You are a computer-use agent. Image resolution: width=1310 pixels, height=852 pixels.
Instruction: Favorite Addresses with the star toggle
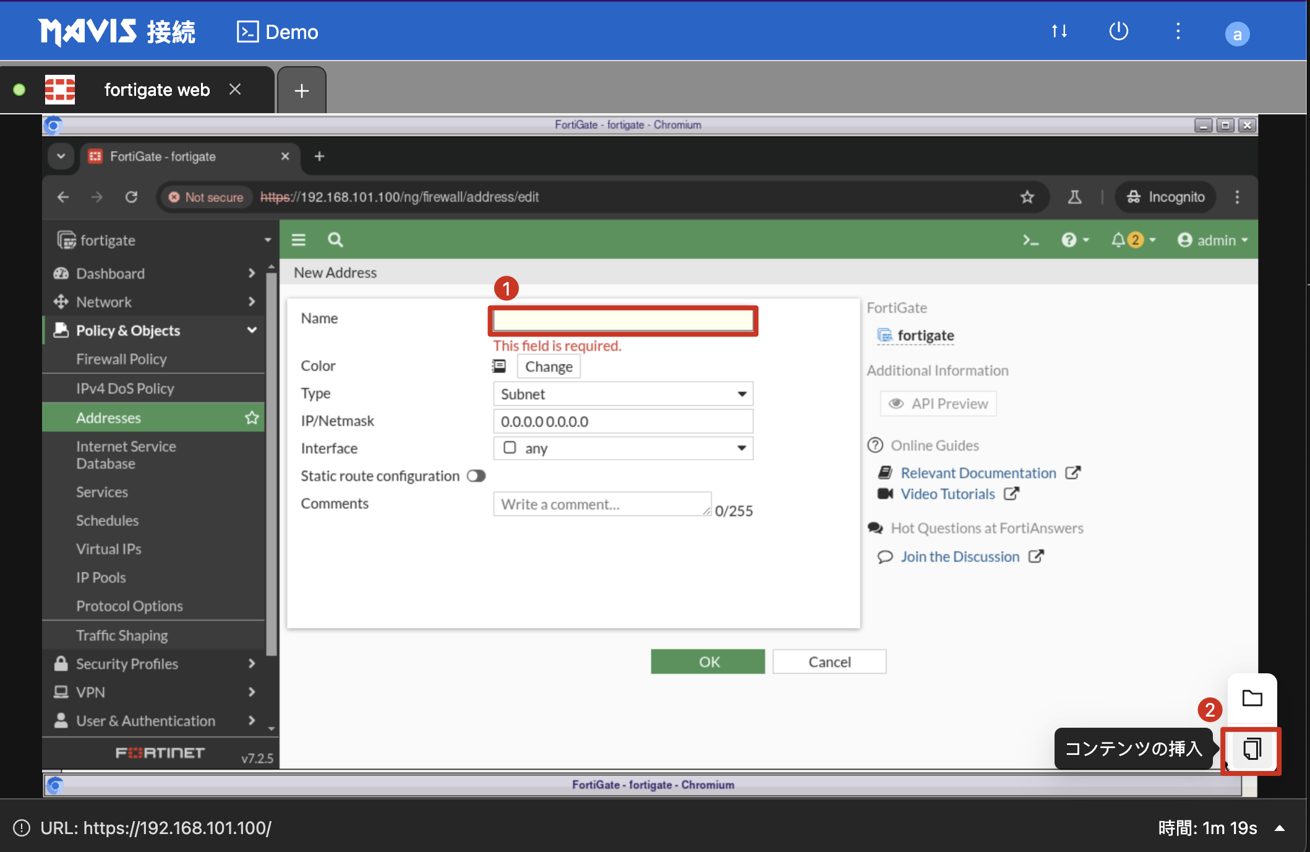tap(251, 418)
